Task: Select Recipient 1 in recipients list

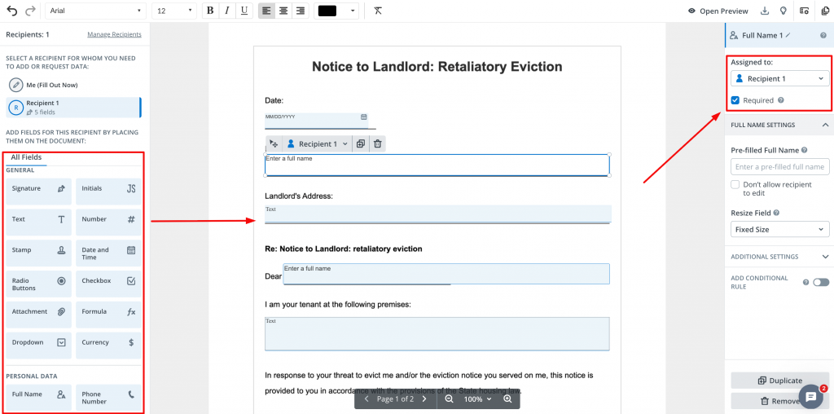Action: pos(73,107)
